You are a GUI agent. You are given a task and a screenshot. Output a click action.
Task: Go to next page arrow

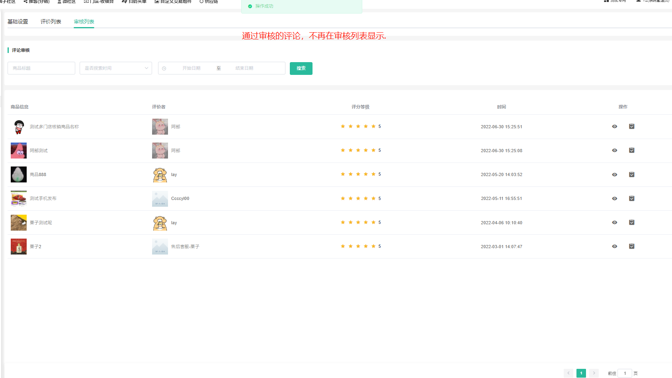coord(594,373)
